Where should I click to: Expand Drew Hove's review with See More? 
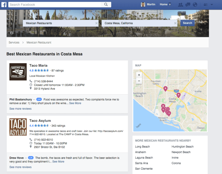(58, 162)
